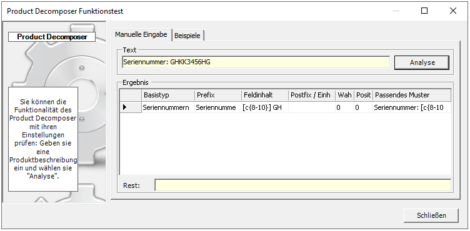
Task: Click the Postfix / Einh column header
Action: coord(312,96)
